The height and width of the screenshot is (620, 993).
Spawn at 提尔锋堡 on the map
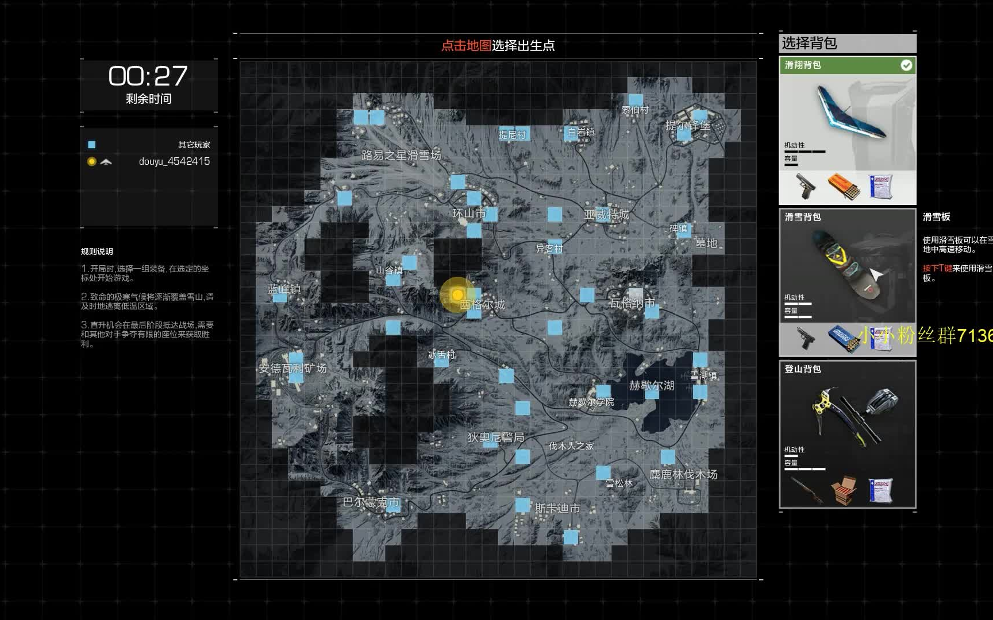pyautogui.click(x=688, y=125)
